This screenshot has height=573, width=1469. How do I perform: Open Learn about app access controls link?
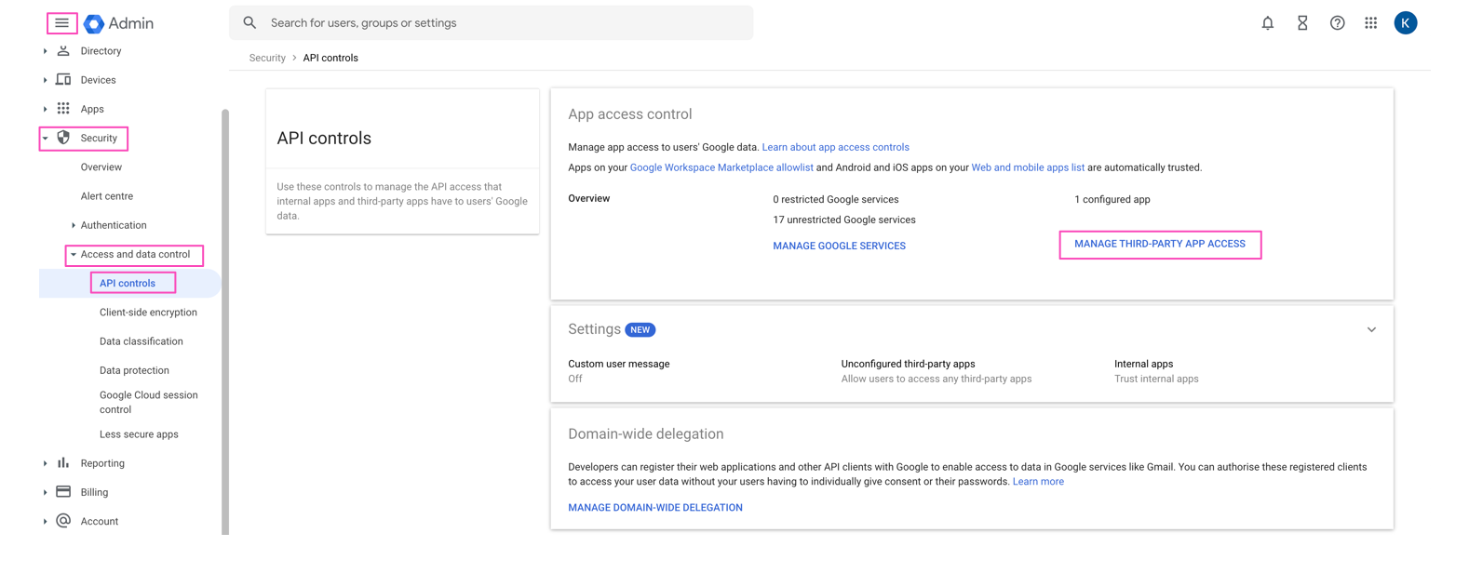835,147
